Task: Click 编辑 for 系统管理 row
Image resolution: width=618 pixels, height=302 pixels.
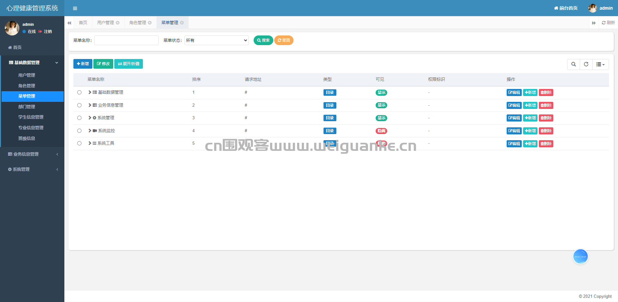Action: pos(514,118)
